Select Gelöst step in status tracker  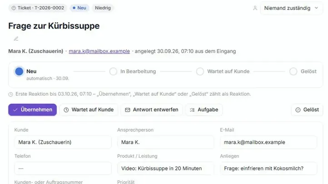pos(303,71)
